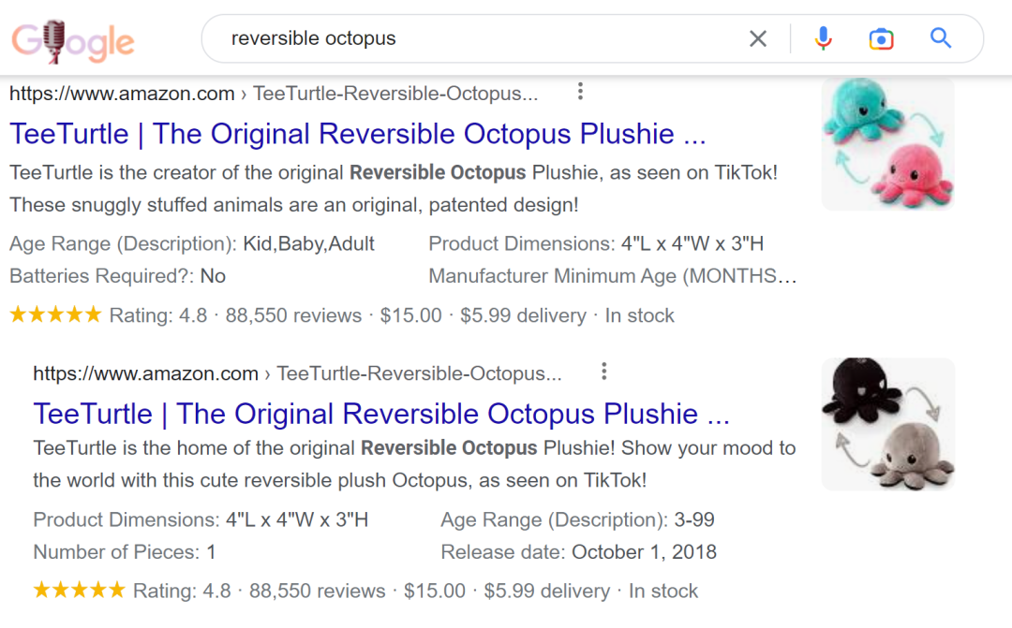Click the teal and pink octopus thumbnail

pos(887,143)
